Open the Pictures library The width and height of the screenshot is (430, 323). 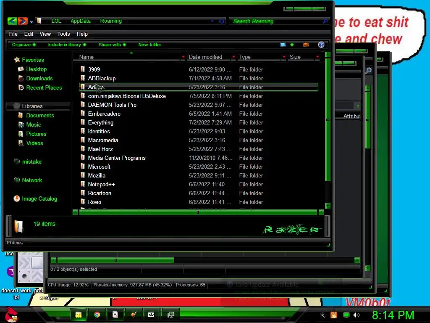(36, 134)
